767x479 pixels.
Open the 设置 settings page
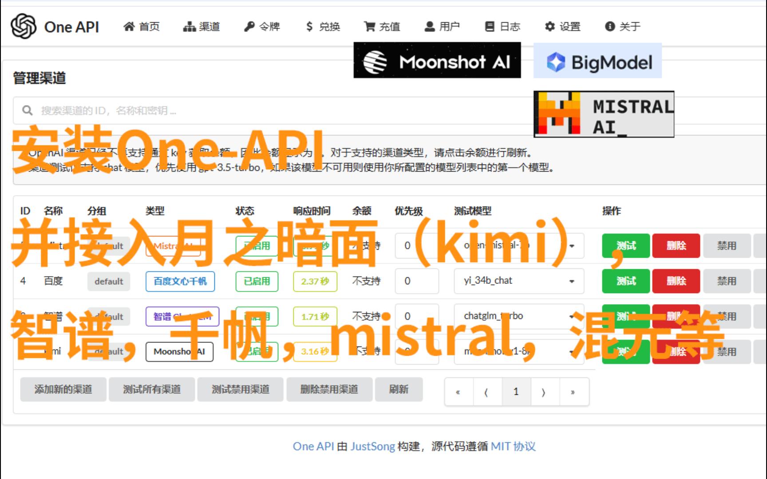click(x=562, y=27)
